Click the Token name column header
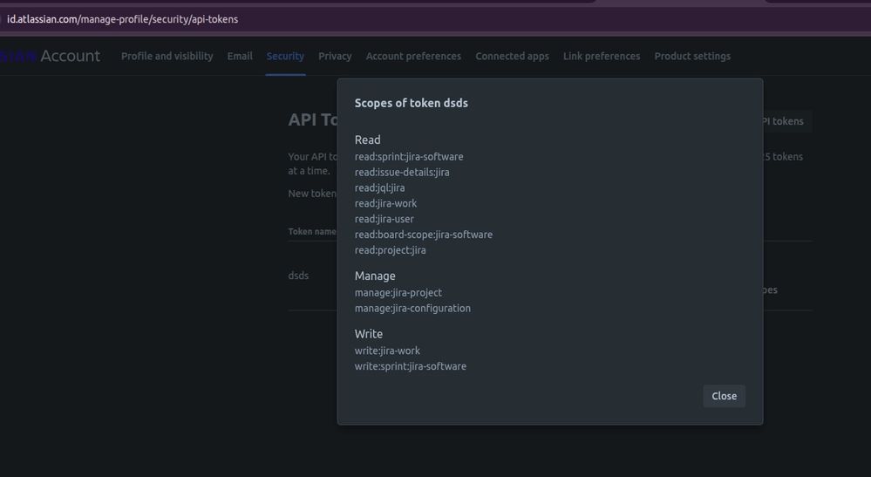 pyautogui.click(x=312, y=232)
